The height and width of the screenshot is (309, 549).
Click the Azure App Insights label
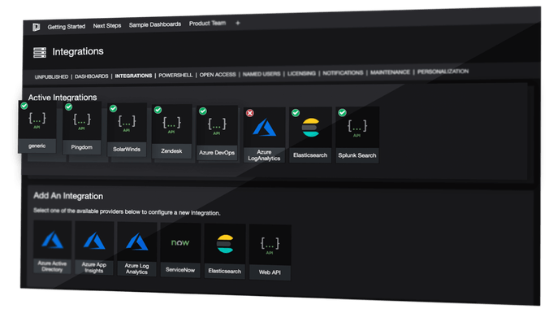[x=94, y=268]
